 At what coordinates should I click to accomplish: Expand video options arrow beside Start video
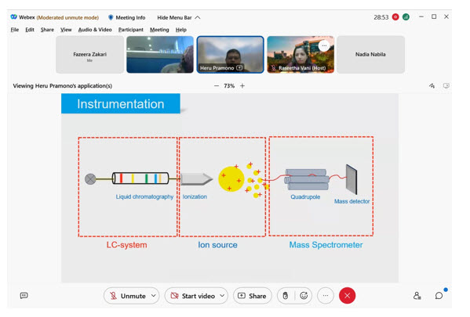222,296
